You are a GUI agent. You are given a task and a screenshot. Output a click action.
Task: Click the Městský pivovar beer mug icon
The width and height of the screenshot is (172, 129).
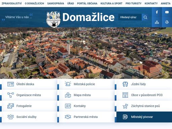pyautogui.click(x=125, y=117)
